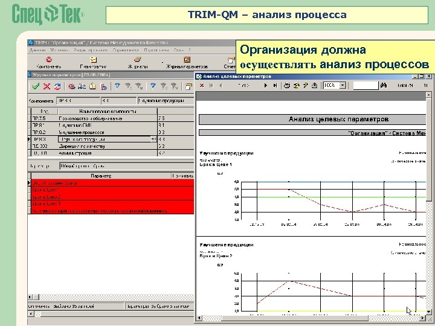Click the Критерий field
The width and height of the screenshot is (435, 326).
[126, 166]
